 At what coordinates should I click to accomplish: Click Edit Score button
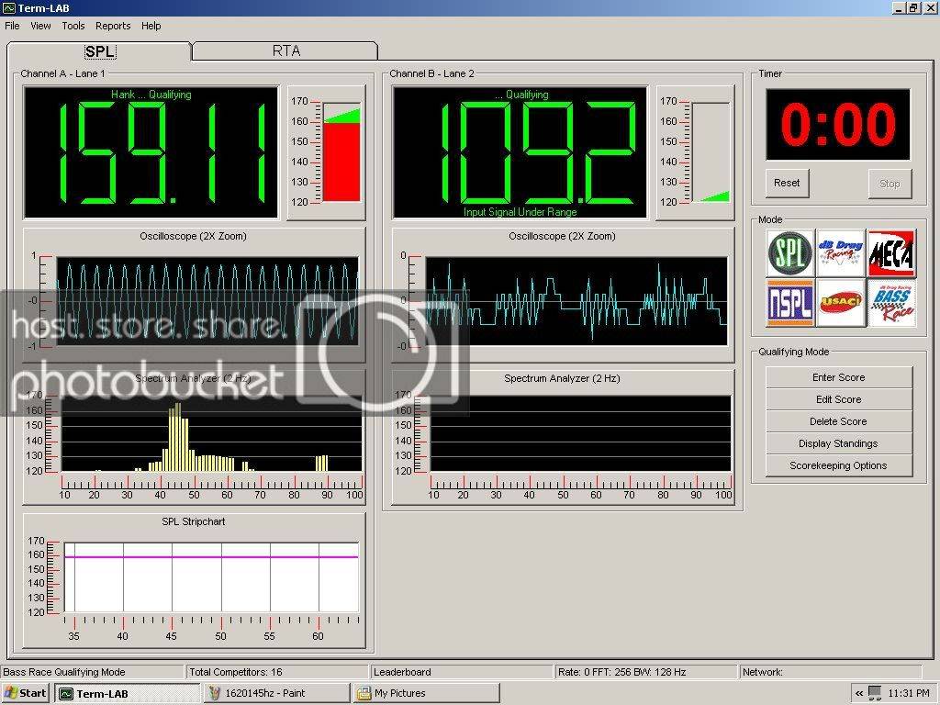[x=839, y=399]
